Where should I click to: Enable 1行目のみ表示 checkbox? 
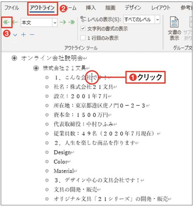[x=83, y=38]
